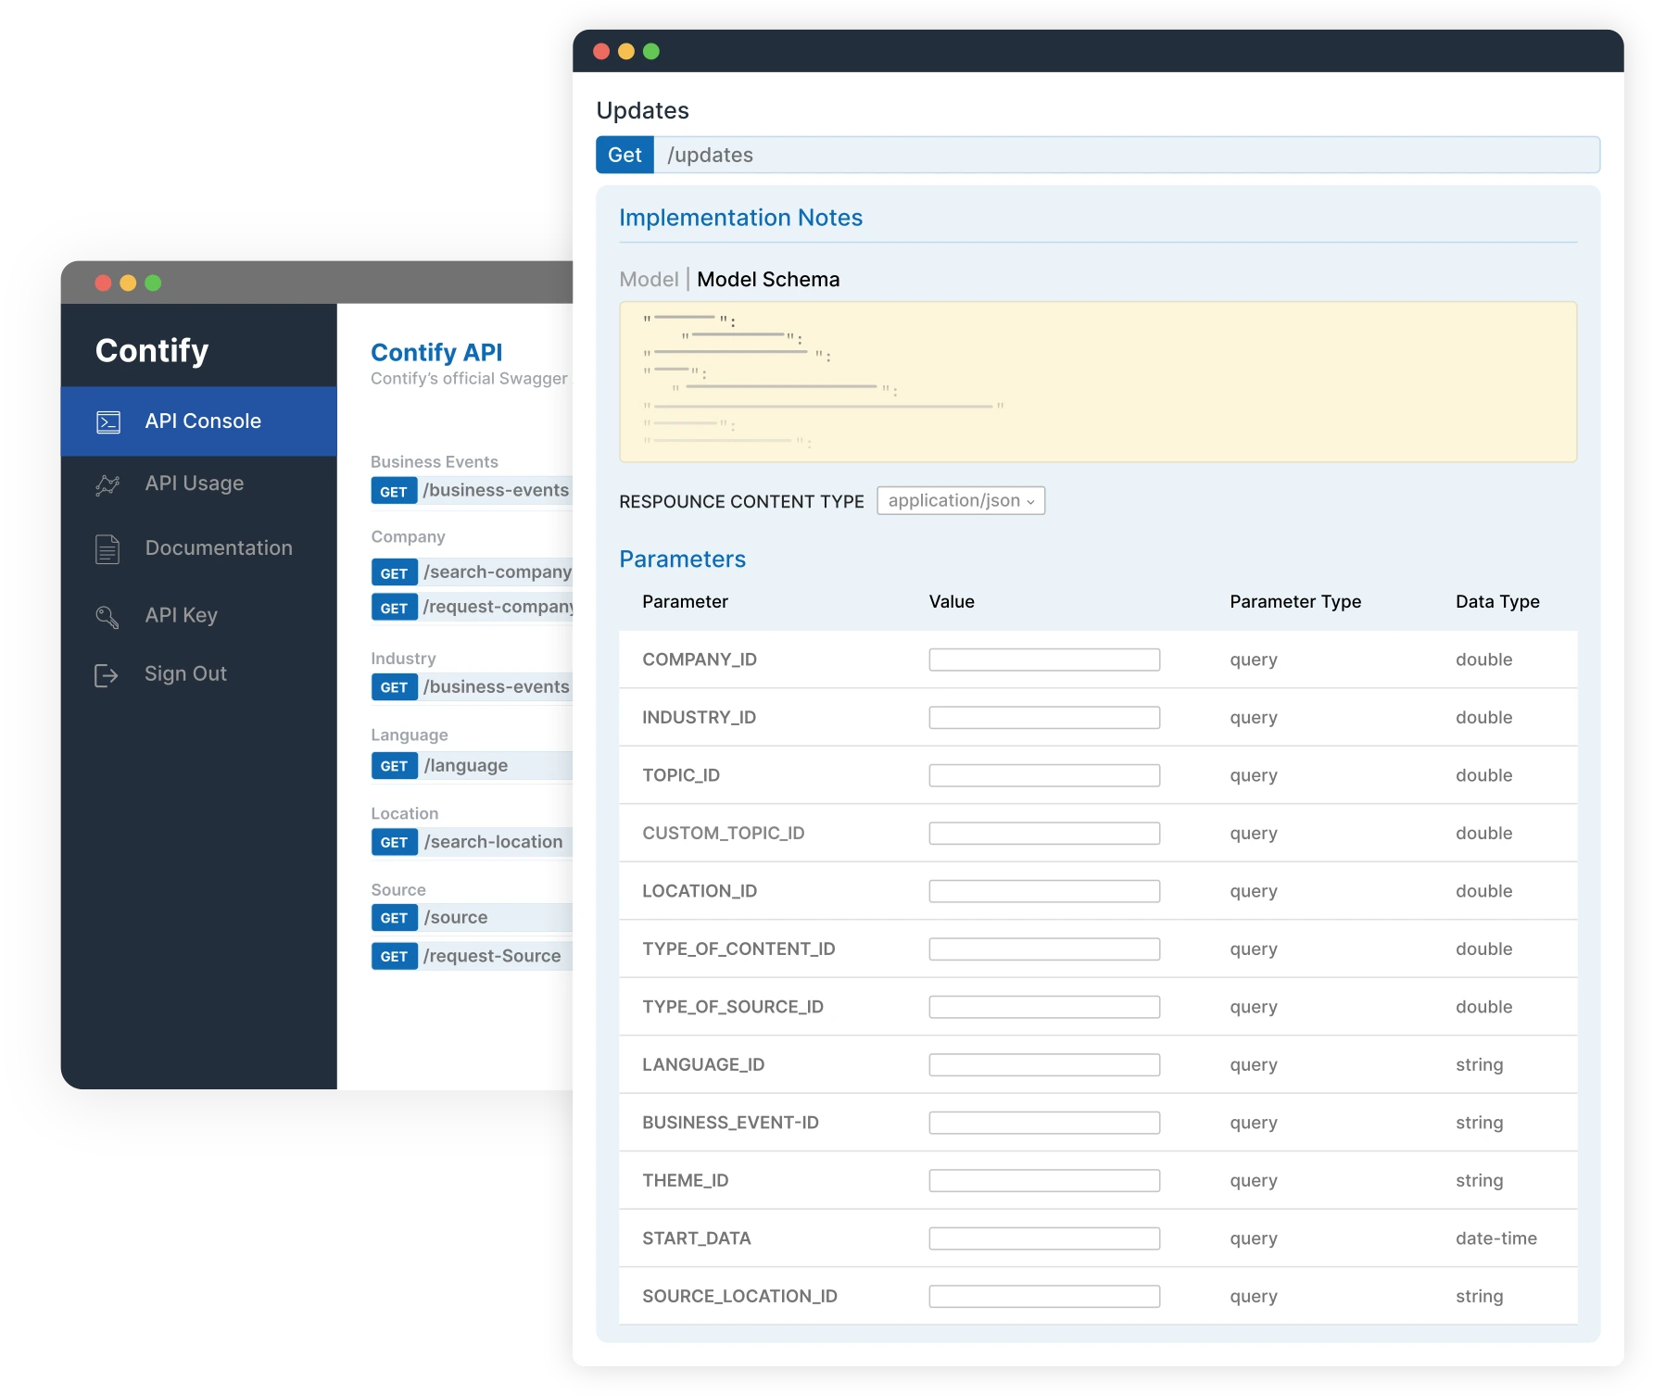Click the API Console terminal icon
This screenshot has height=1395, width=1653.
pyautogui.click(x=108, y=422)
